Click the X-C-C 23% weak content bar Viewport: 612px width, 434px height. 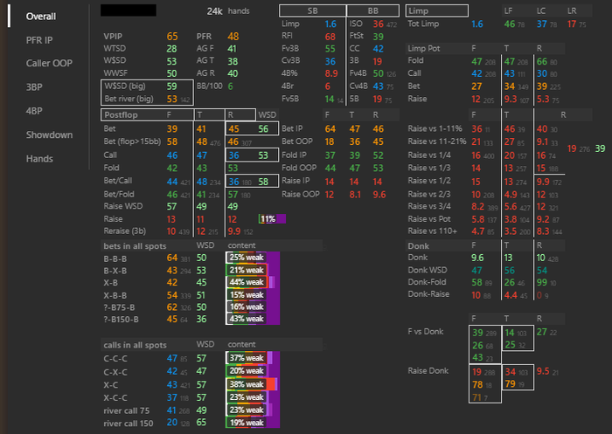point(253,397)
